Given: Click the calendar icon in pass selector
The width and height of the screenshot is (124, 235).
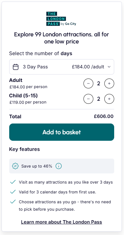Looking at the screenshot, I should click(16, 67).
